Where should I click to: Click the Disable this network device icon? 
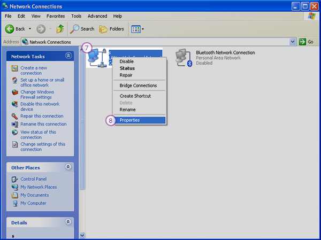14,104
